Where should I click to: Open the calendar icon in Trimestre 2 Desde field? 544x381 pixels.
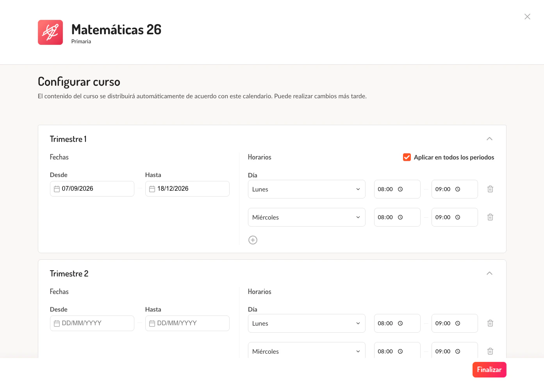click(57, 323)
